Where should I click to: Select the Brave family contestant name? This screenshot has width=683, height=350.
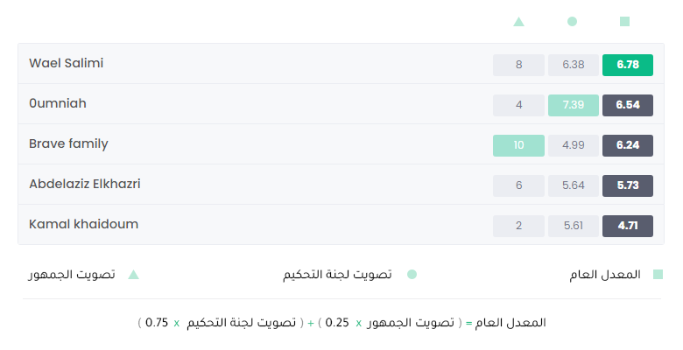(x=68, y=144)
